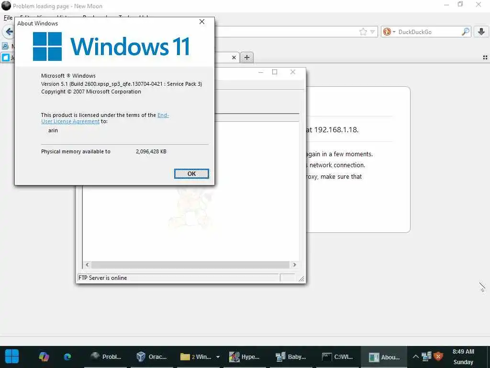Close the current browser tab
This screenshot has height=368, width=490.
(234, 57)
